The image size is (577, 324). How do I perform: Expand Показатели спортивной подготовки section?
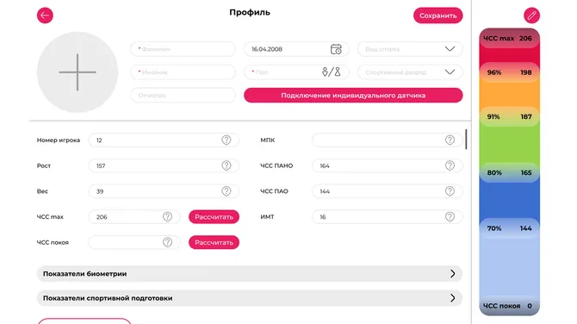pyautogui.click(x=250, y=298)
